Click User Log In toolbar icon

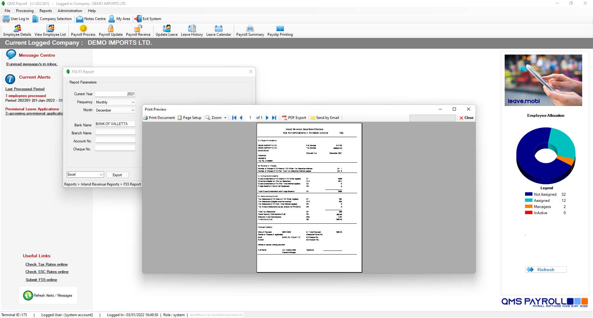[x=16, y=19]
